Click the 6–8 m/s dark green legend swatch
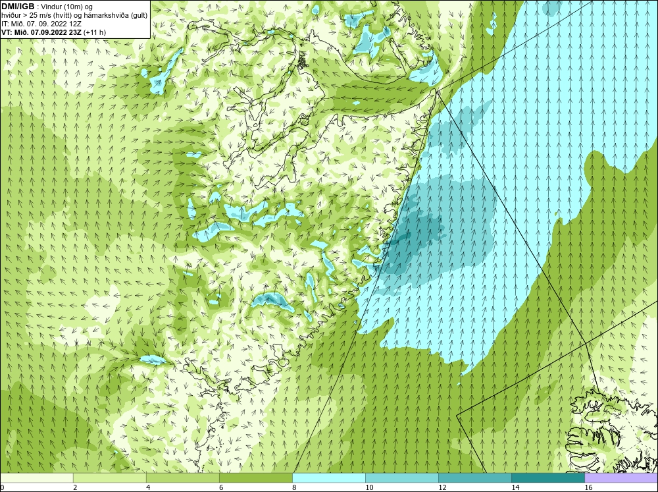Image resolution: width=658 pixels, height=492 pixels. click(x=255, y=478)
